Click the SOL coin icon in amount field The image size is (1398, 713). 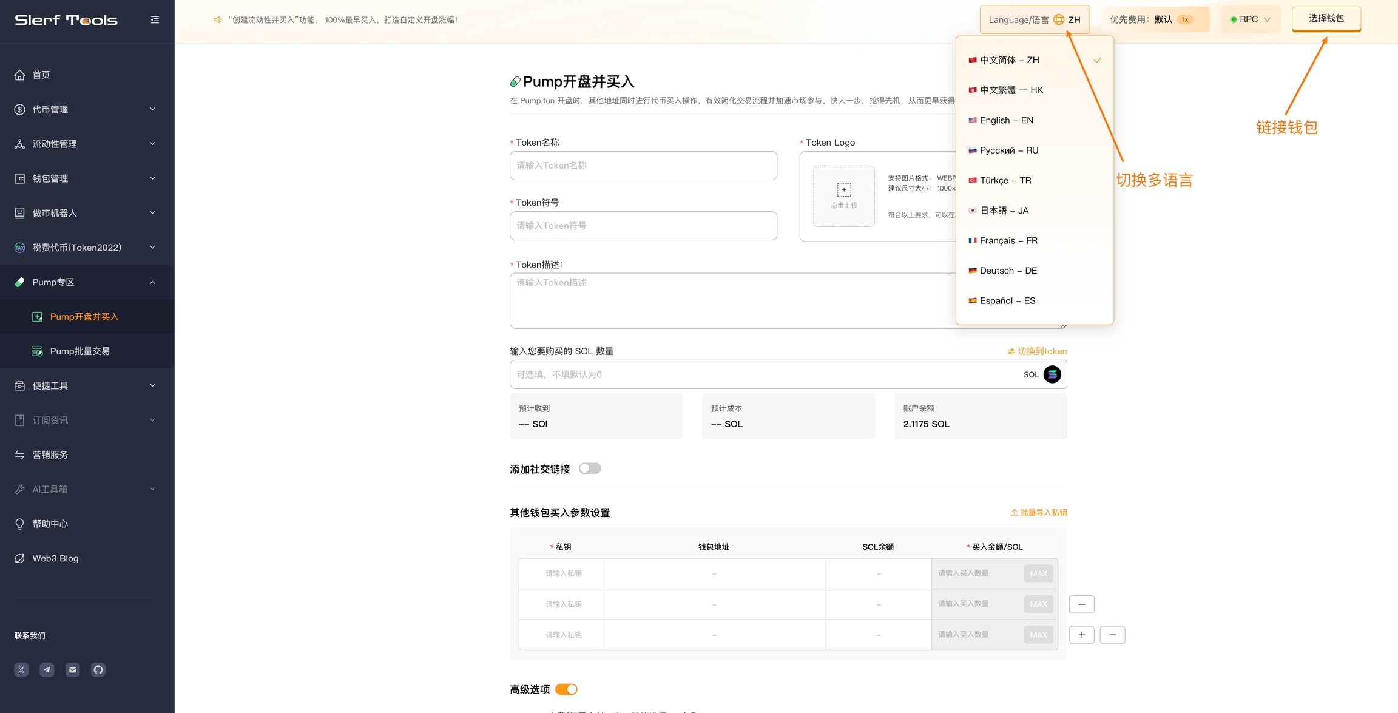click(x=1052, y=374)
